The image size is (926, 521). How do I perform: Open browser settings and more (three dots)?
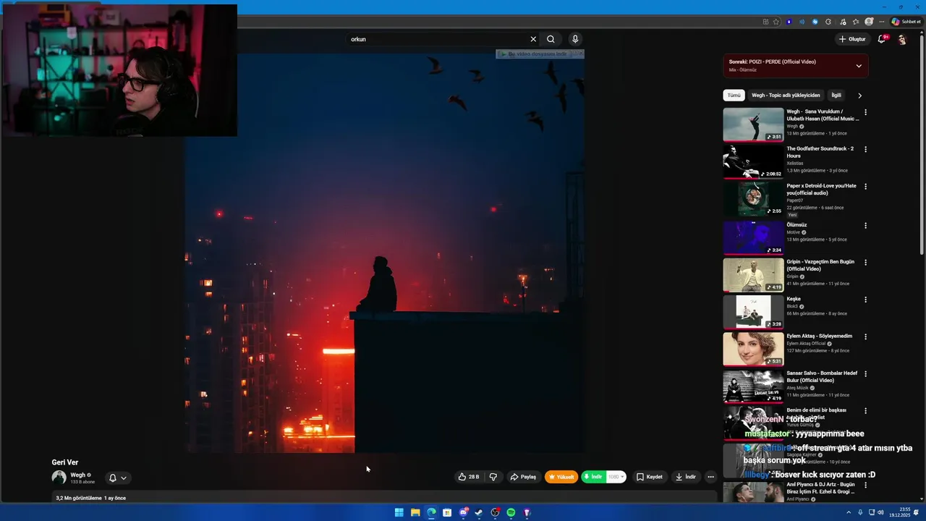[x=882, y=22]
